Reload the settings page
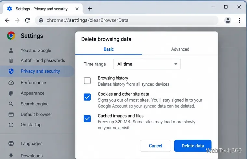247x159 pixels. pos(27,20)
